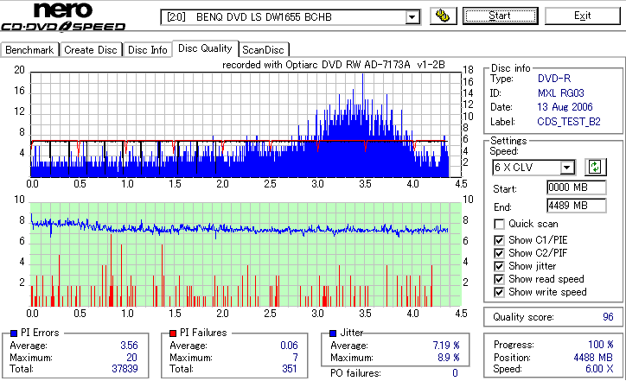Open the ScanDisc tab
The image size is (626, 381).
coord(264,50)
